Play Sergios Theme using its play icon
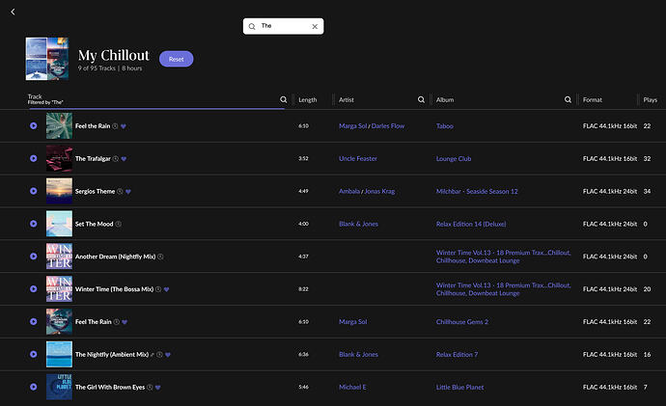 33,191
